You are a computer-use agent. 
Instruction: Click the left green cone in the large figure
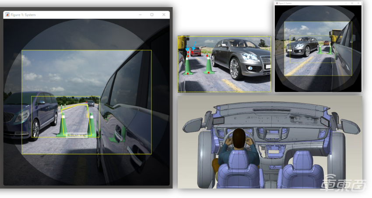63,124
